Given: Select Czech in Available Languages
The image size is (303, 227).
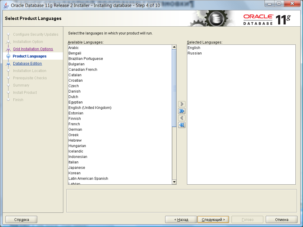Looking at the screenshot, I should click(120, 86).
